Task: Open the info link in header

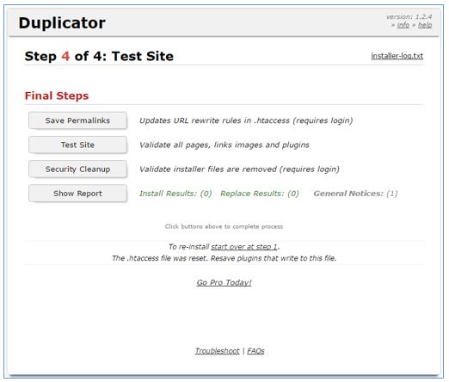Action: [403, 25]
